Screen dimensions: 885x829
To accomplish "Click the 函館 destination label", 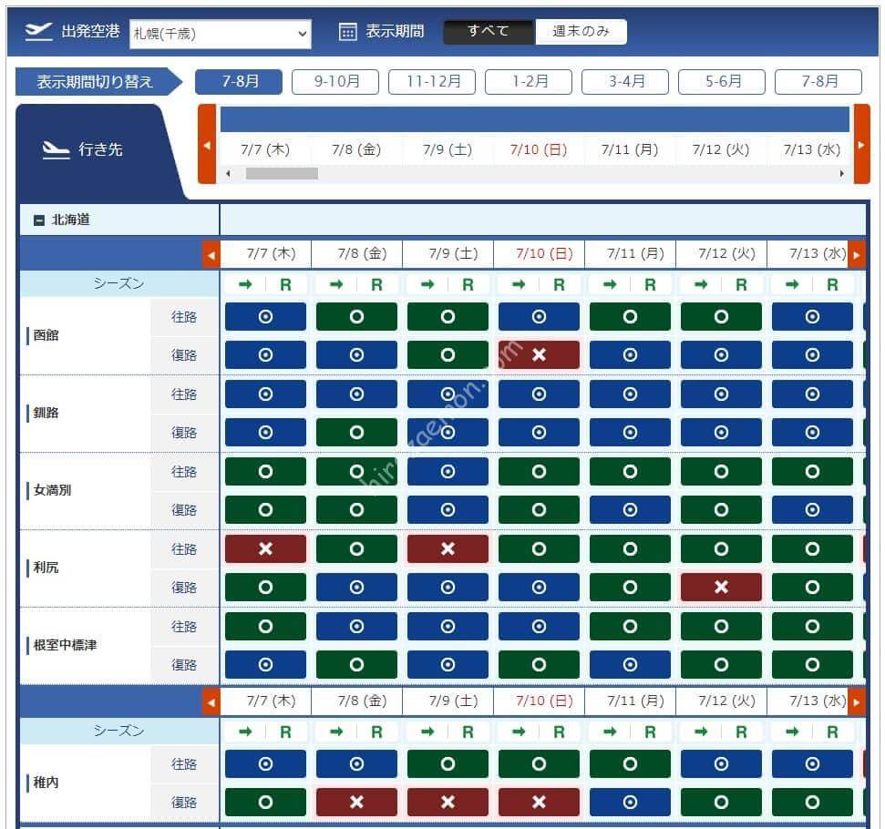I will click(46, 335).
